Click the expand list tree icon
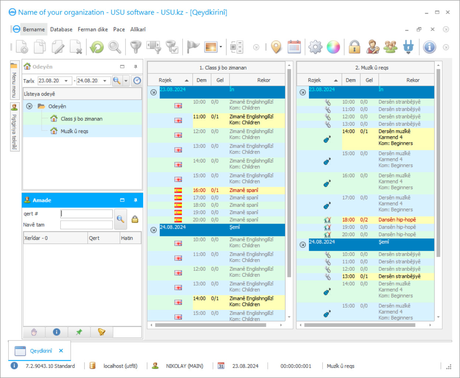460x378 pixels. 236,47
